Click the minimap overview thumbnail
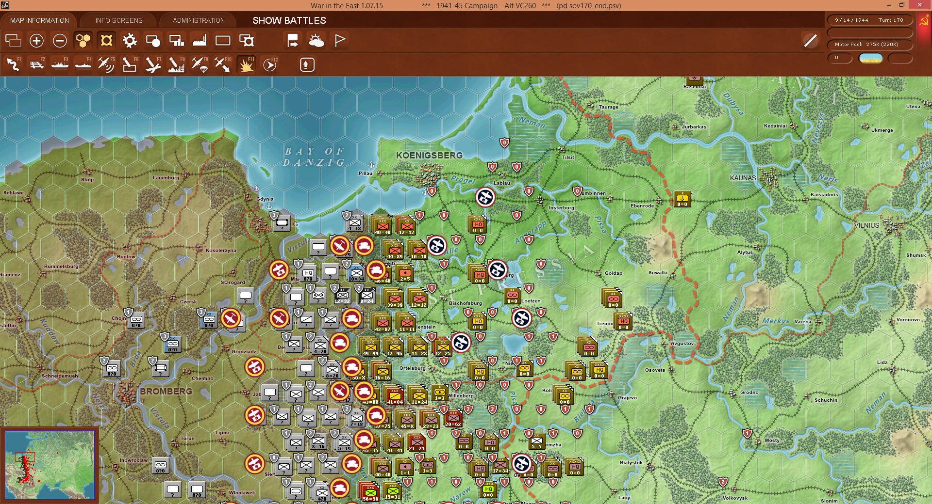The height and width of the screenshot is (504, 932). [50, 465]
